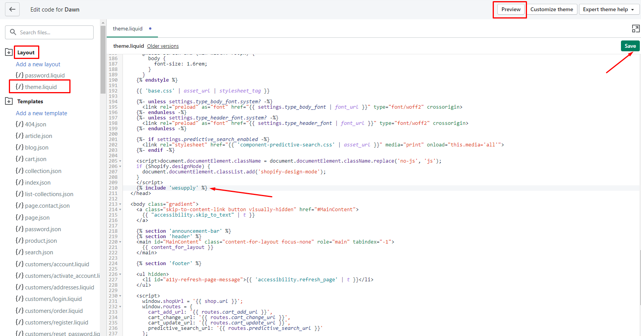Click the customers/register.liquid file icon
The height and width of the screenshot is (336, 641).
coord(20,322)
